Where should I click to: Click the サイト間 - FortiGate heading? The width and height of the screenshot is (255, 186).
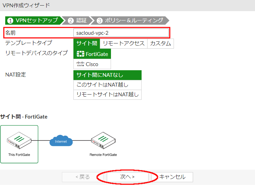pos(24,117)
